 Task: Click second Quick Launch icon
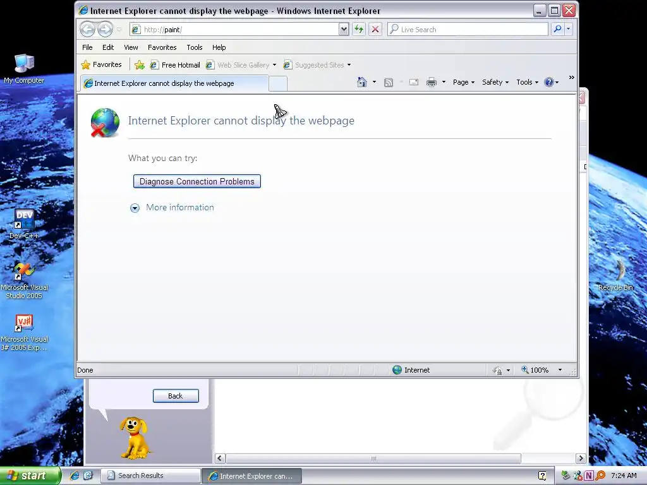pyautogui.click(x=88, y=476)
